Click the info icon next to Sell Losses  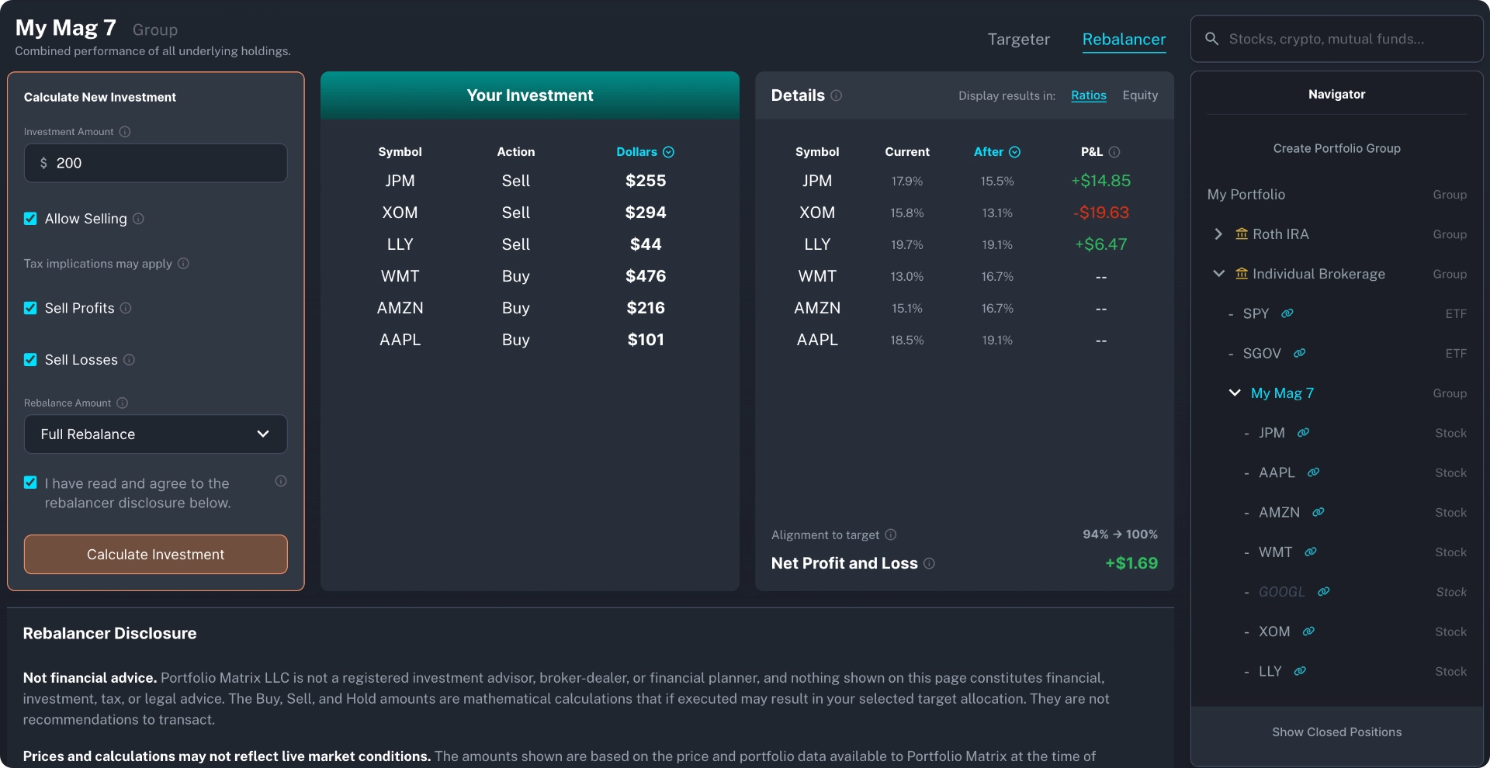(x=130, y=360)
